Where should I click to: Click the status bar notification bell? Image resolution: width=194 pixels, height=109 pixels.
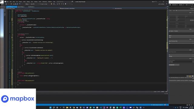coord(165,105)
